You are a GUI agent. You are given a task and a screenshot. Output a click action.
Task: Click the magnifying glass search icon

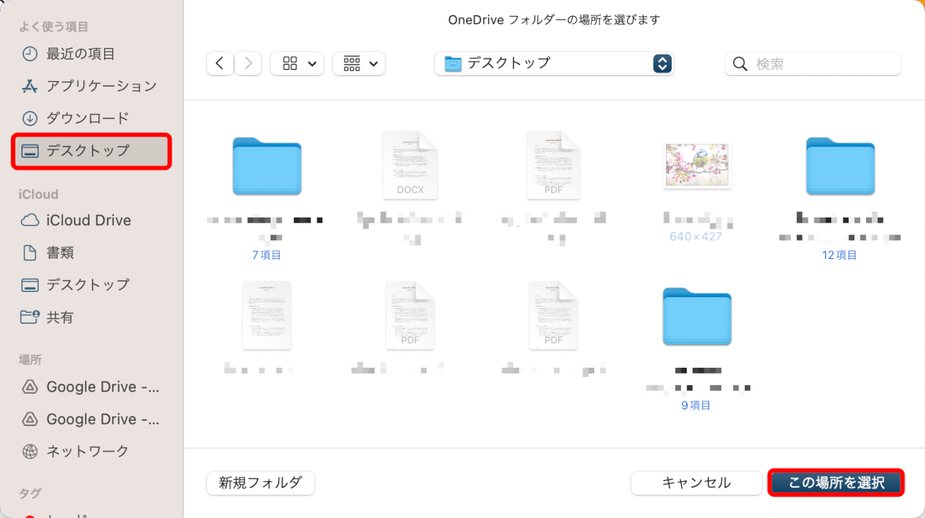point(741,63)
